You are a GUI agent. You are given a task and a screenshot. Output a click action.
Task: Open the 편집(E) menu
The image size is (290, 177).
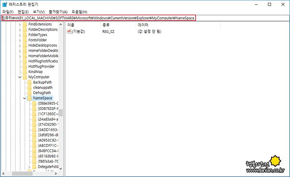point(23,12)
